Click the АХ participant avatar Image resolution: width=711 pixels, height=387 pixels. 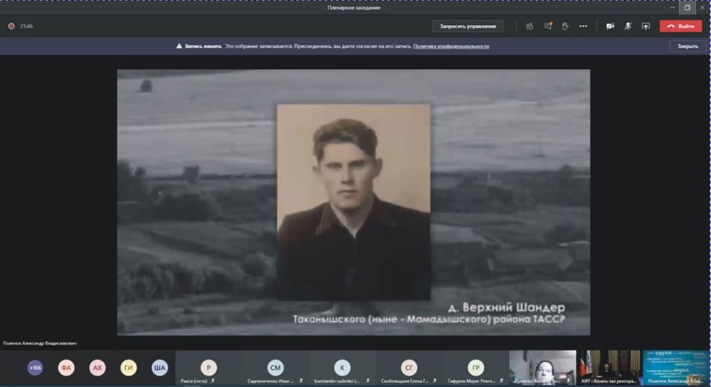(x=97, y=368)
